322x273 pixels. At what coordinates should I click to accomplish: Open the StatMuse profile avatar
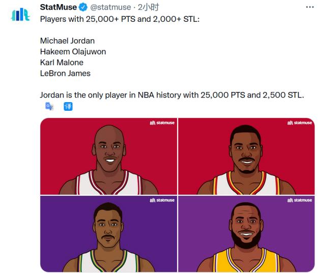(20, 15)
